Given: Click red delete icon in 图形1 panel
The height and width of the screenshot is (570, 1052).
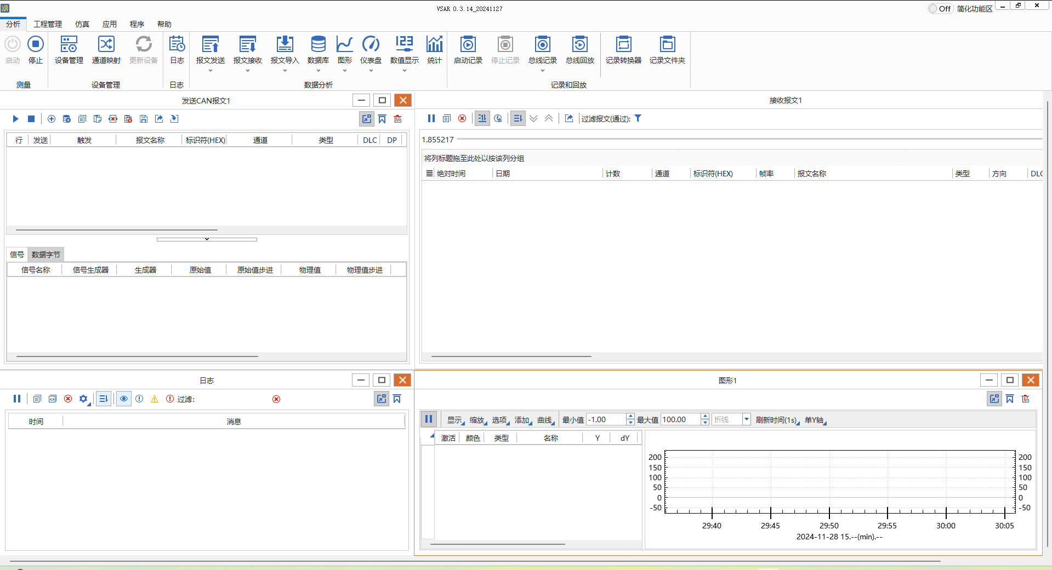Looking at the screenshot, I should pyautogui.click(x=1026, y=399).
